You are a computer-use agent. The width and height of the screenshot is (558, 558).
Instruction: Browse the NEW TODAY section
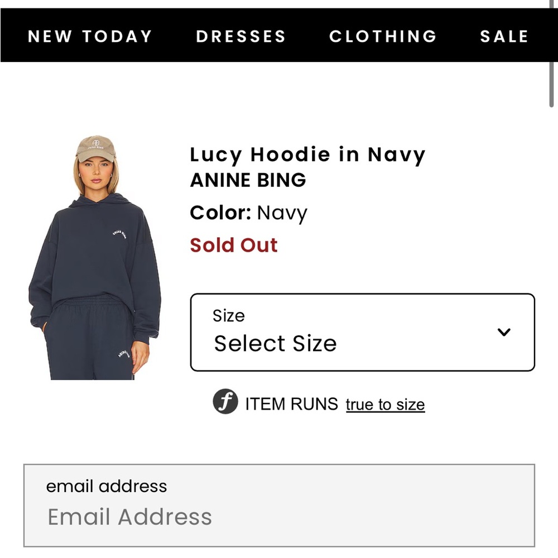89,36
